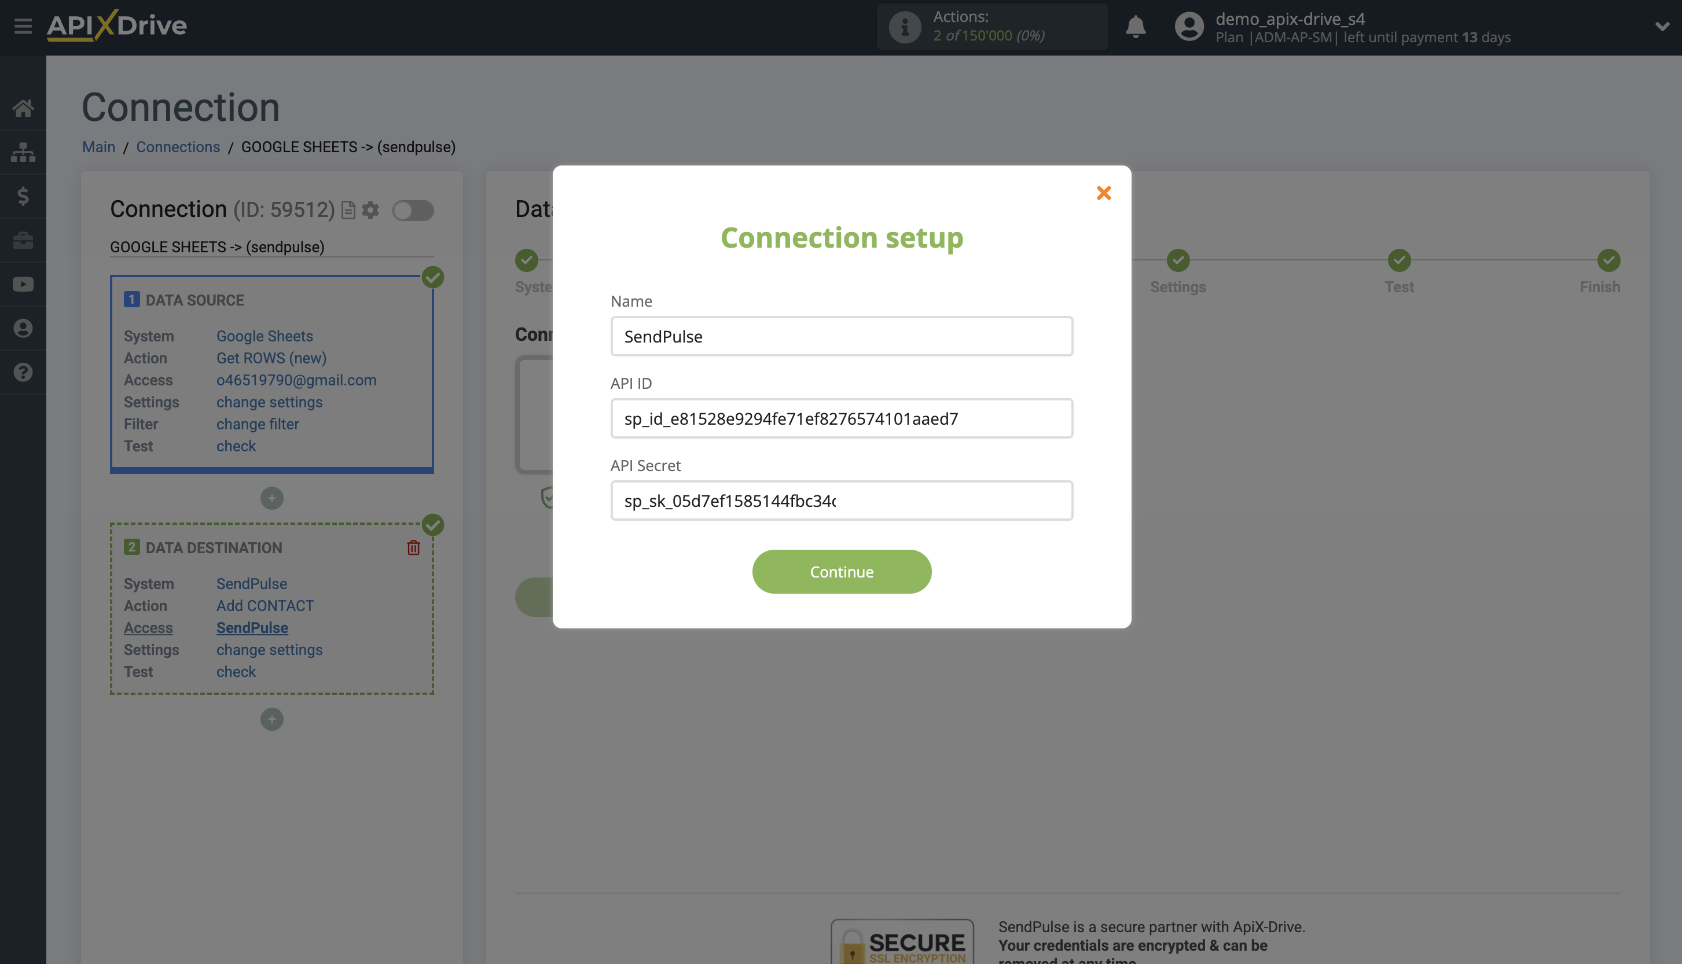Open the video tutorials sidebar icon

[23, 284]
